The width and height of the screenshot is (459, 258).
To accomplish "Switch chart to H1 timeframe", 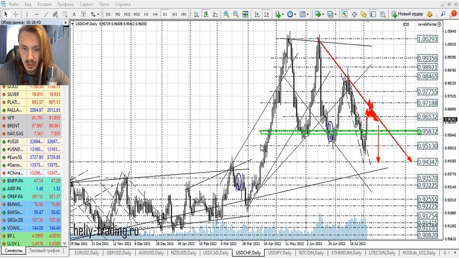I will point(146,14).
